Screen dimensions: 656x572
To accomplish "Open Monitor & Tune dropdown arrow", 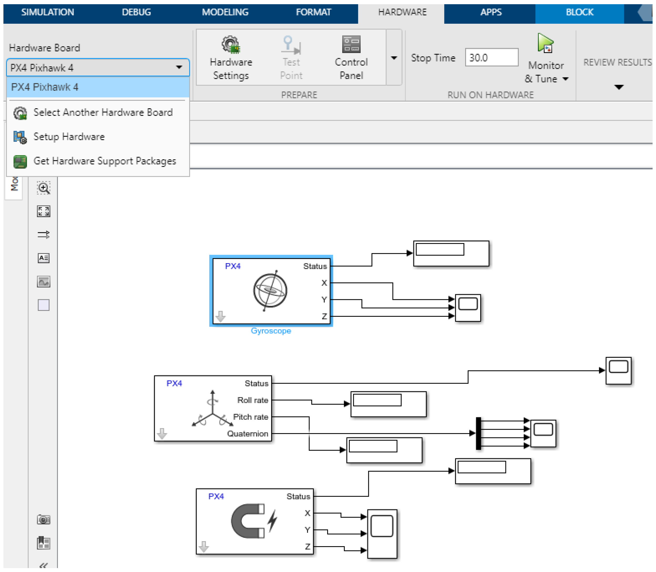I will pyautogui.click(x=566, y=79).
